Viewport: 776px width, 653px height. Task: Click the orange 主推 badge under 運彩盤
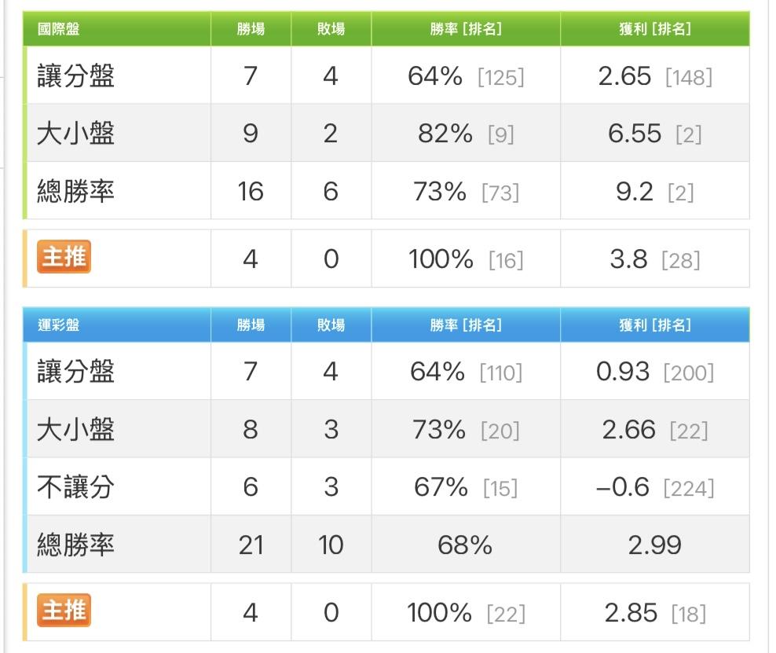(x=64, y=611)
